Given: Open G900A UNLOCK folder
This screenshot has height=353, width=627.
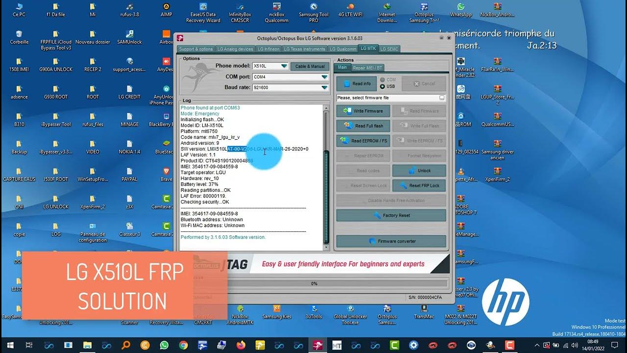Looking at the screenshot, I should click(56, 65).
